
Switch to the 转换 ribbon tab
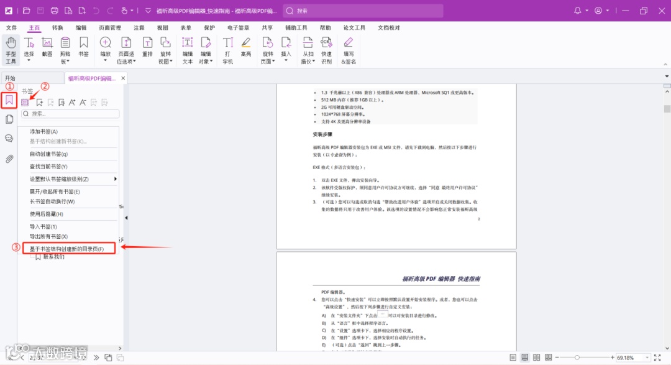(57, 27)
